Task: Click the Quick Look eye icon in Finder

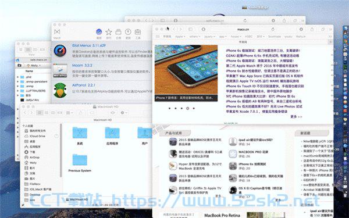Action: pyautogui.click(x=113, y=113)
